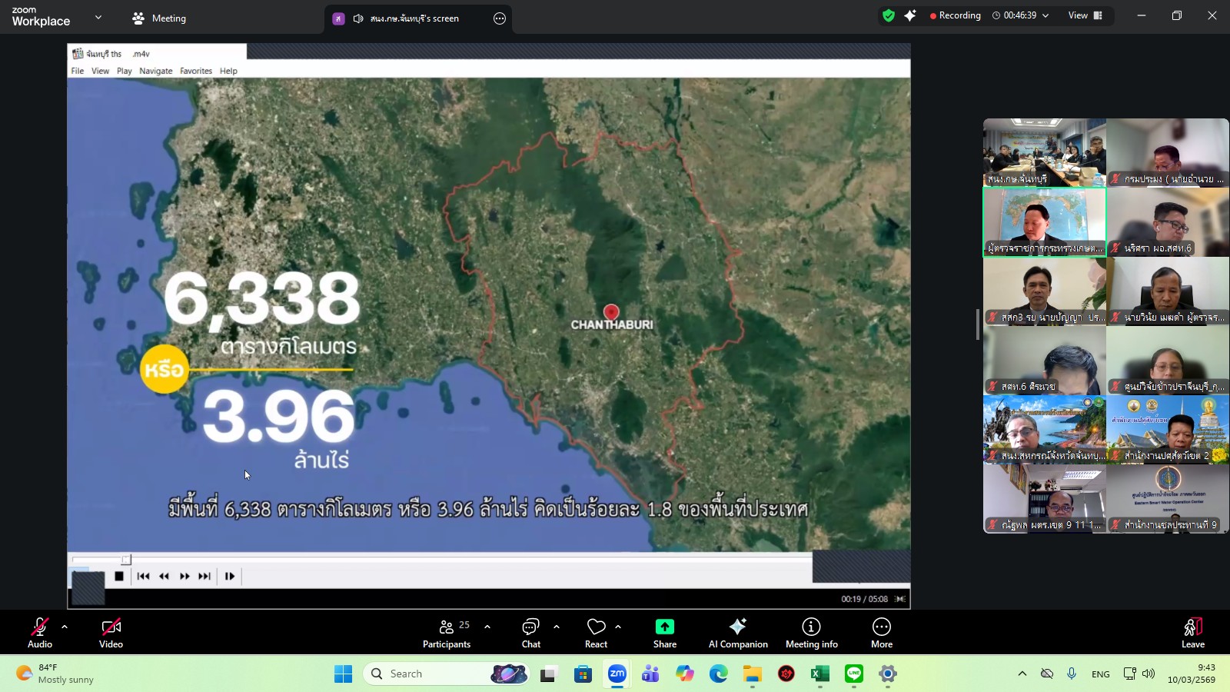The height and width of the screenshot is (692, 1230).
Task: Expand the Zoom Workplace dropdown chevron
Action: [x=98, y=17]
